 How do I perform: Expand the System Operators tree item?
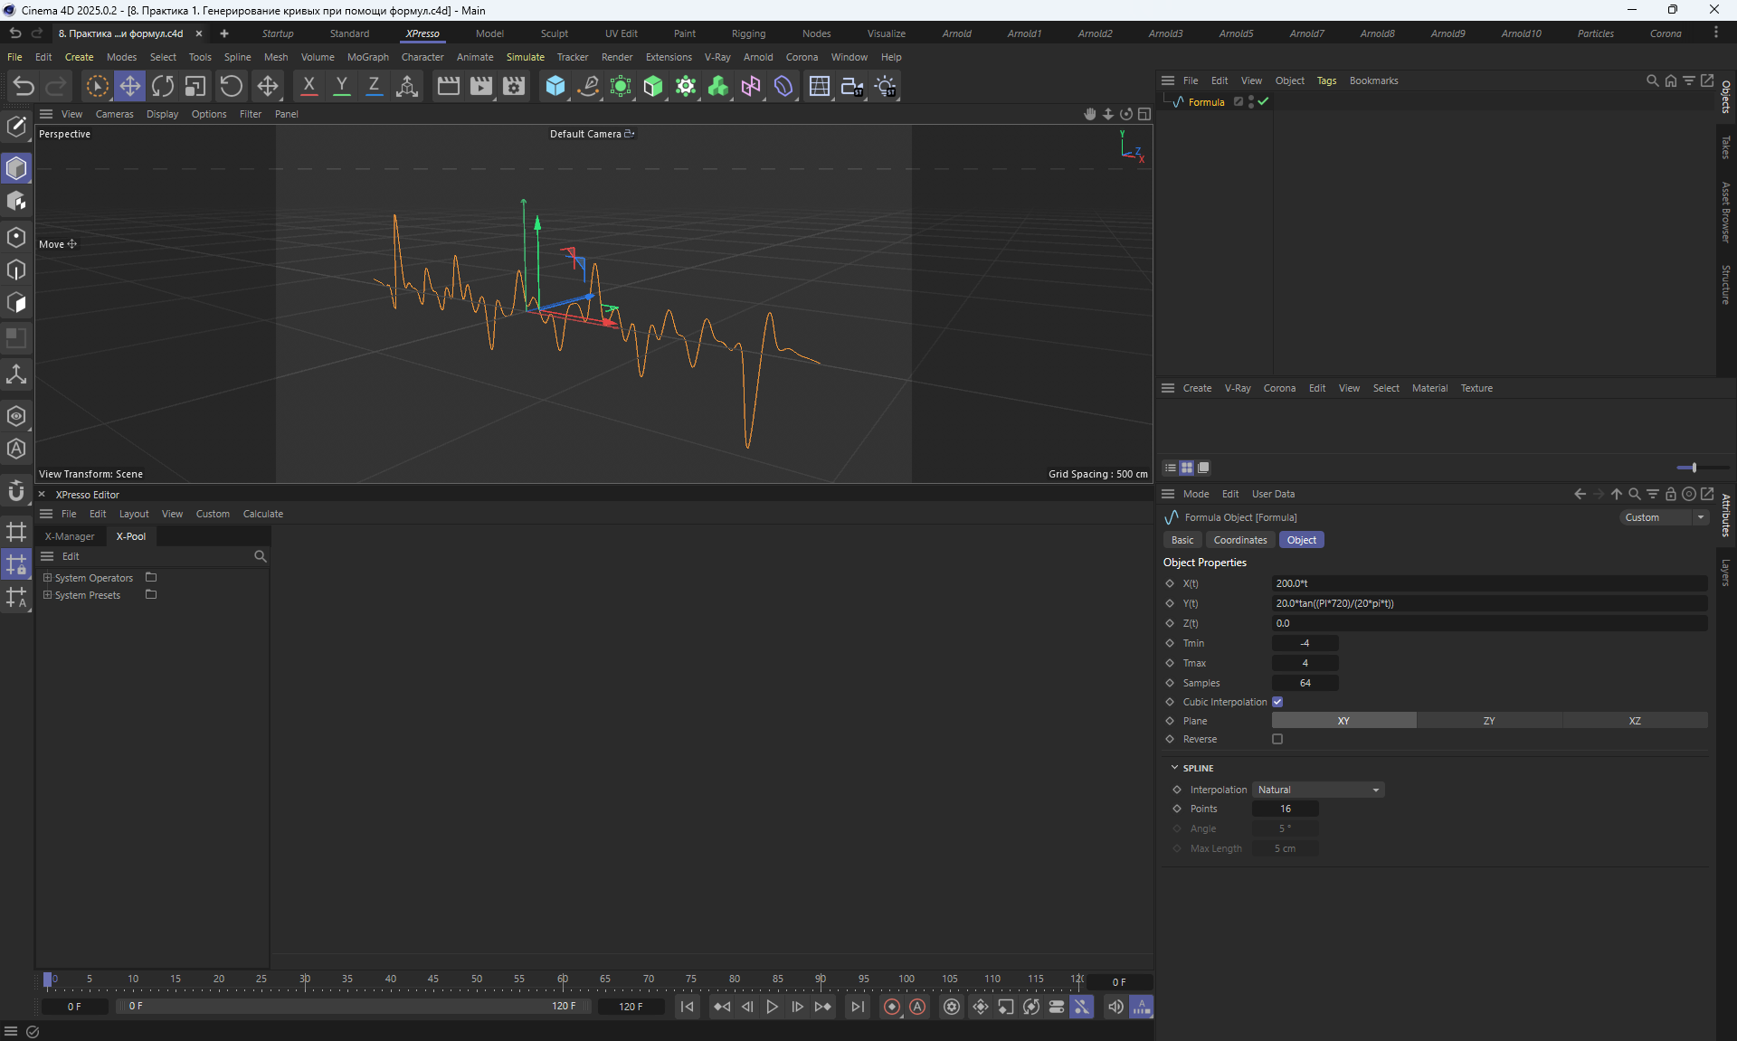pos(48,577)
